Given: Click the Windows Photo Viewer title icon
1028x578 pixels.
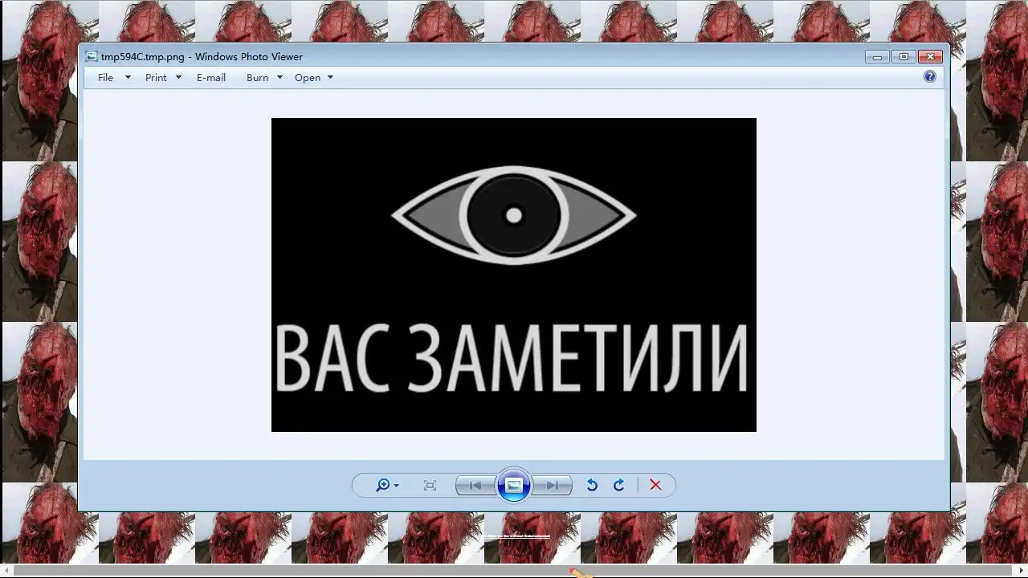Looking at the screenshot, I should (x=92, y=57).
